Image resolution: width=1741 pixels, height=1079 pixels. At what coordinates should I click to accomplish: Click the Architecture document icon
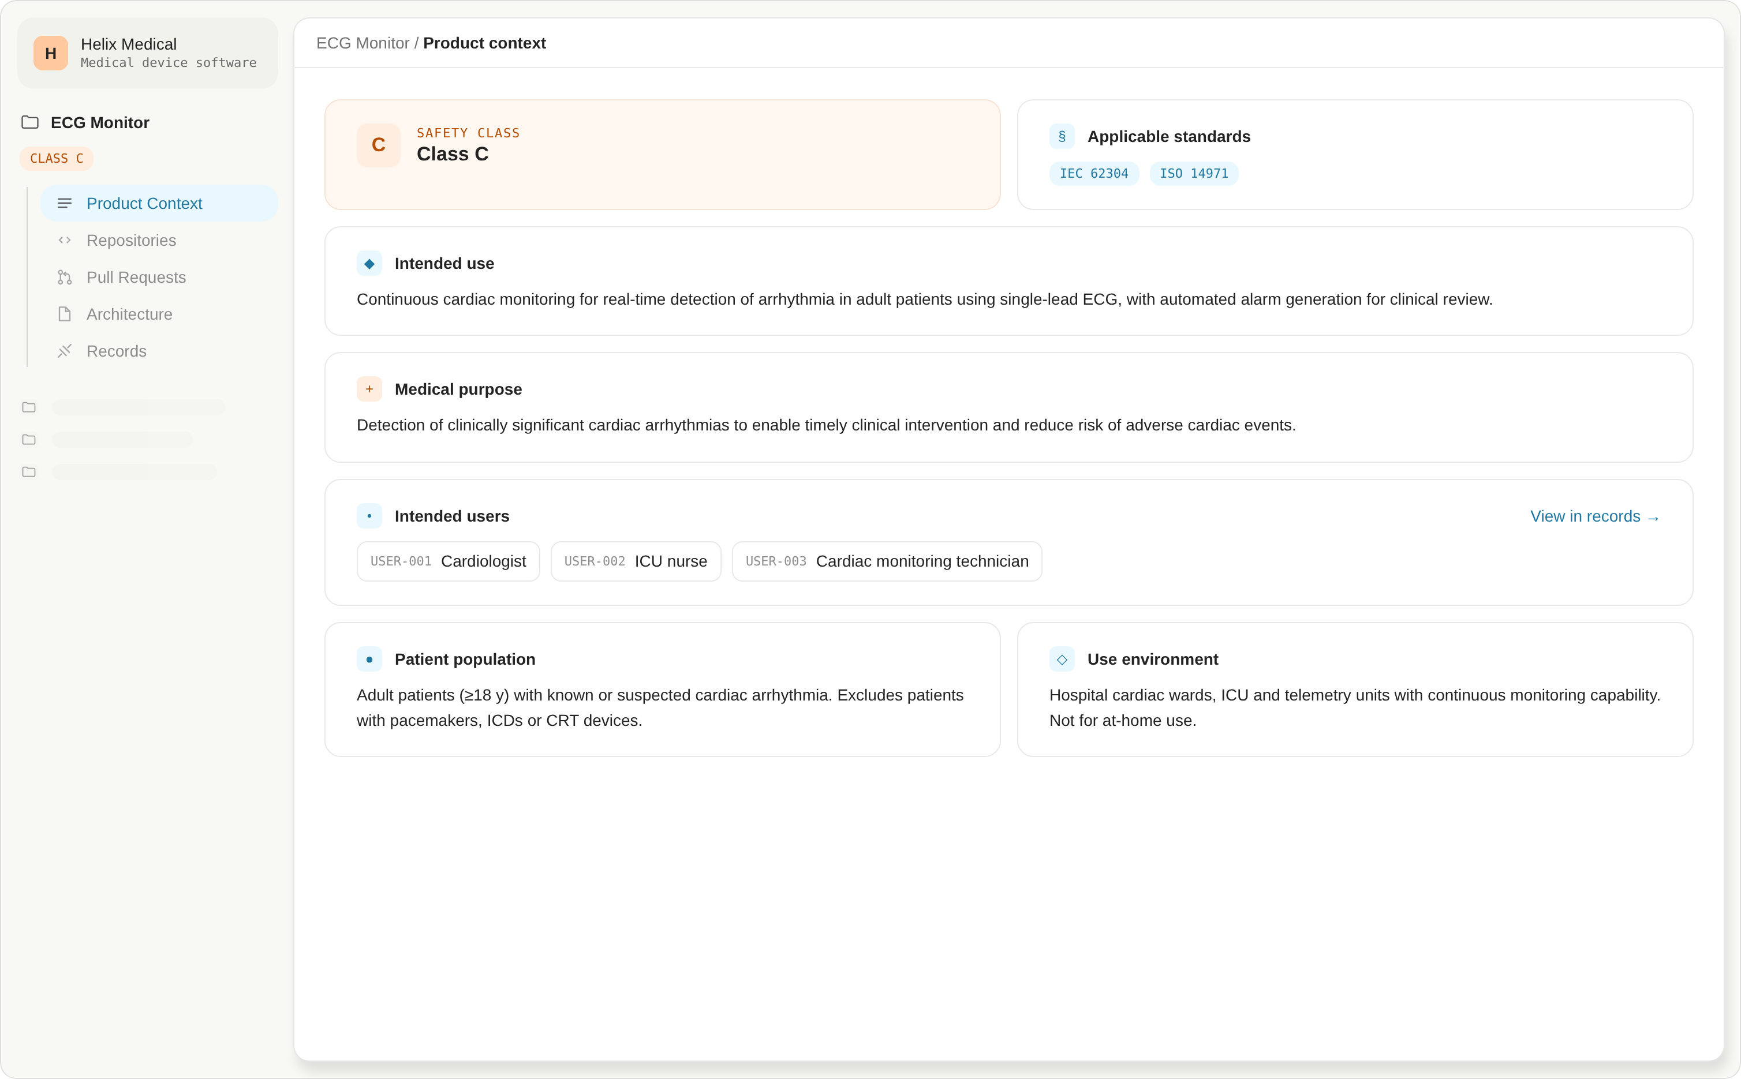click(64, 314)
